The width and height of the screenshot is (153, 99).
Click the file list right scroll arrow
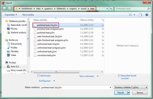[102, 72]
